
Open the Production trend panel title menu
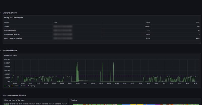pos(10,55)
